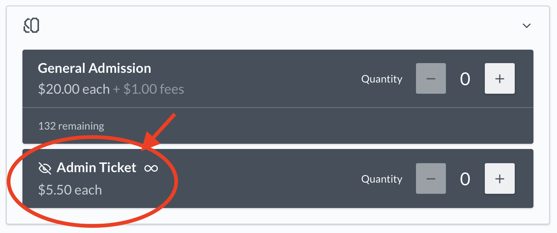Collapse the tickets section using the chevron
Viewport: 557px width, 233px height.
pyautogui.click(x=527, y=26)
